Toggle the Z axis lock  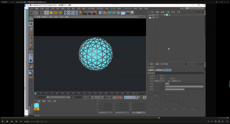(75, 13)
